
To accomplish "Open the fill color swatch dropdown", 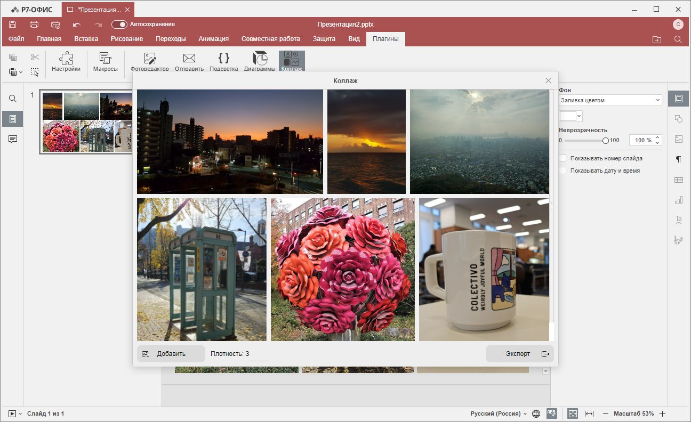I will coord(571,116).
